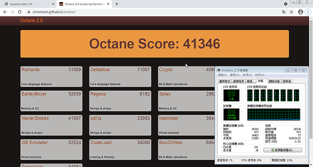Switch to the 應用程式 tab in Task Manager
This screenshot has width=313, height=167.
point(225,81)
